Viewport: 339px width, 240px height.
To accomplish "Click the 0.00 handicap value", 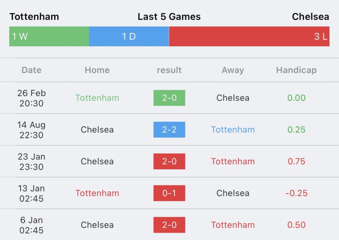I will [296, 98].
